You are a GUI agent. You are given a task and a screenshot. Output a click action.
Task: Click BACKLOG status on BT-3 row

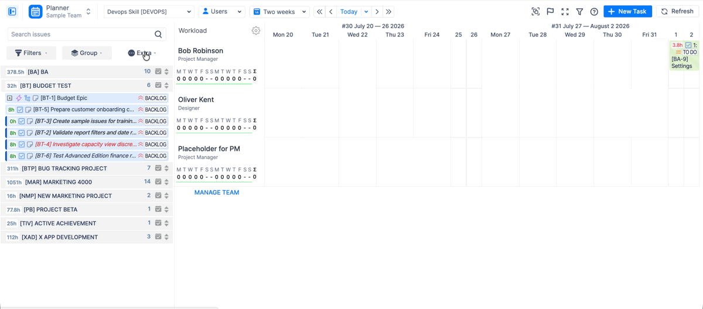click(x=156, y=121)
